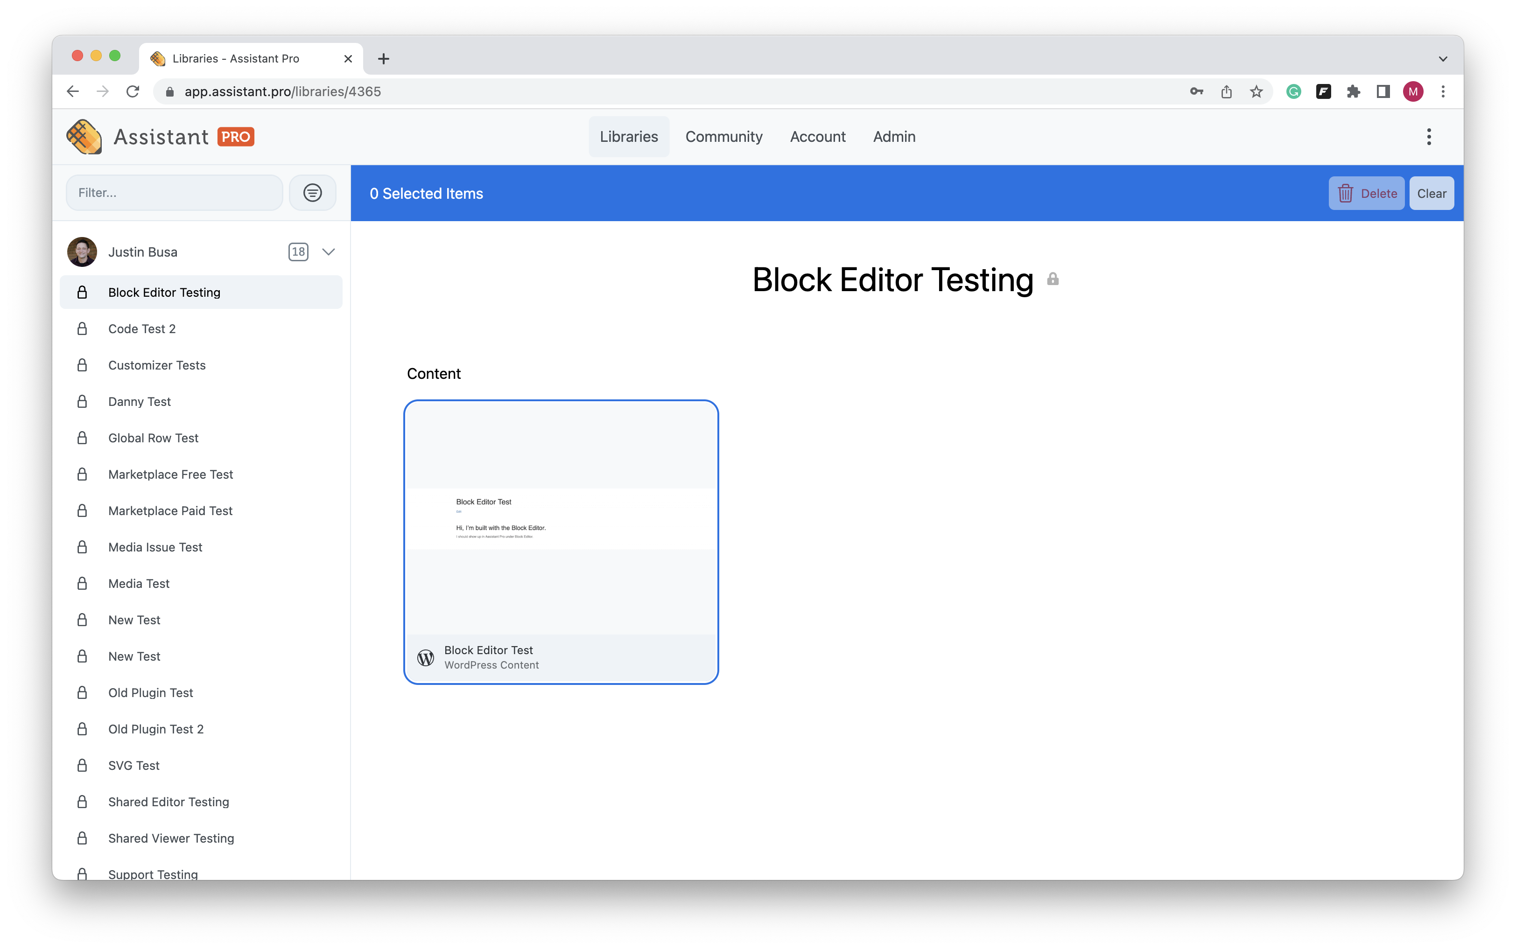Expand Justin Busa's library dropdown
The height and width of the screenshot is (949, 1516).
click(328, 251)
